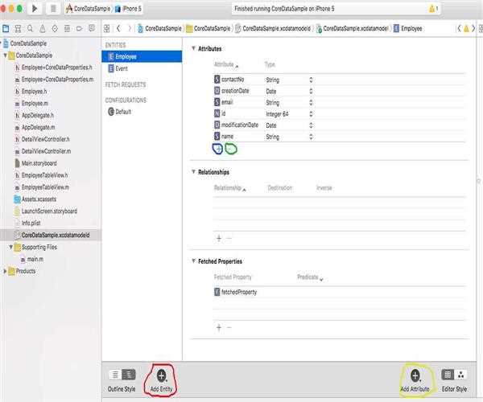Add an attribute with the small plus below the Attributes table
The width and height of the screenshot is (483, 402).
pos(218,149)
